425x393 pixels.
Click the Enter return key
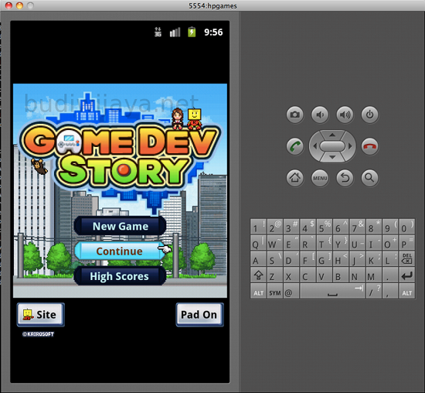click(x=406, y=275)
